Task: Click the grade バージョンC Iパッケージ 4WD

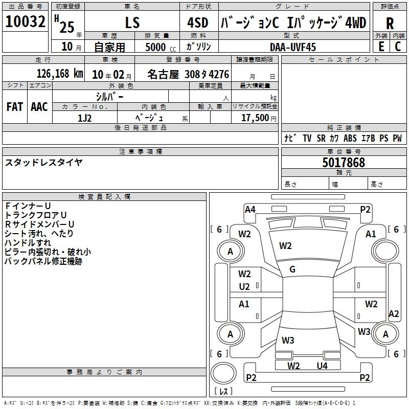Action: click(x=293, y=22)
